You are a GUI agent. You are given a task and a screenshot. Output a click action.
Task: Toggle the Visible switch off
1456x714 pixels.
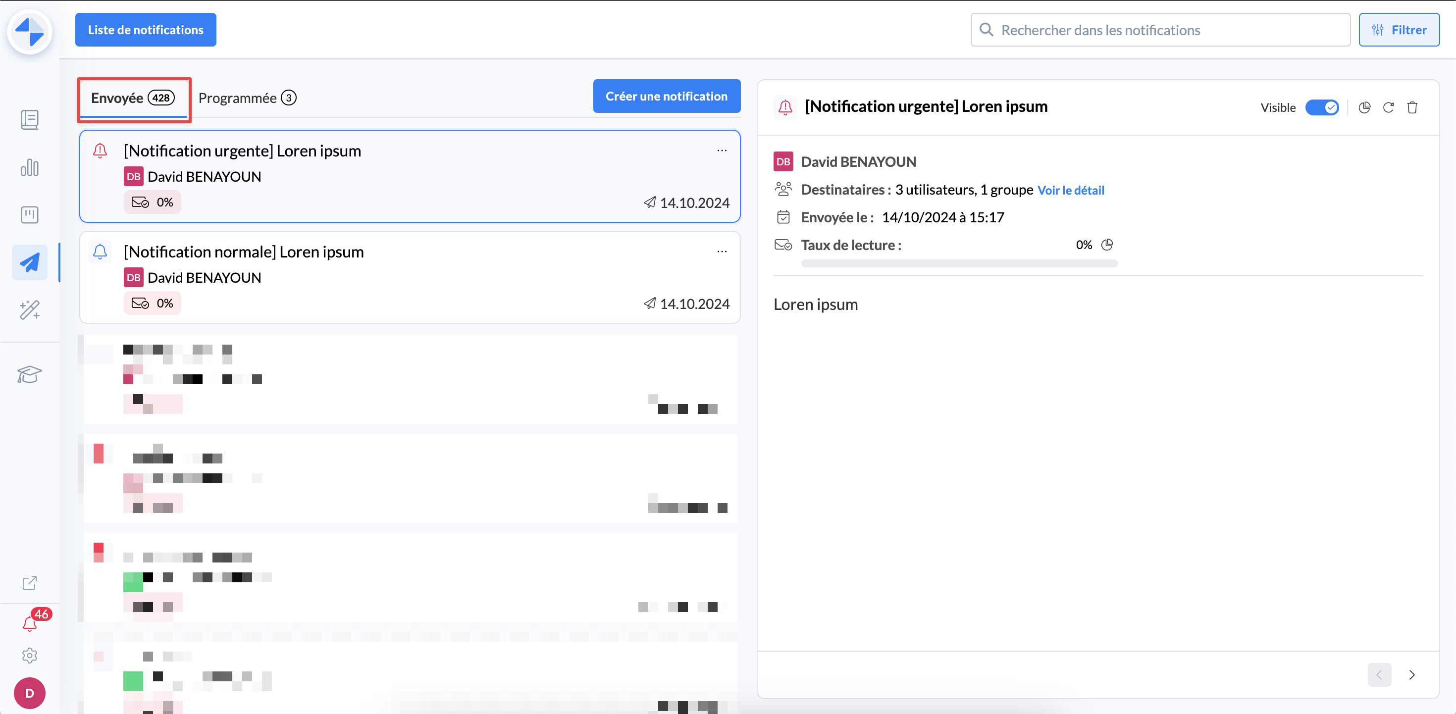1321,107
